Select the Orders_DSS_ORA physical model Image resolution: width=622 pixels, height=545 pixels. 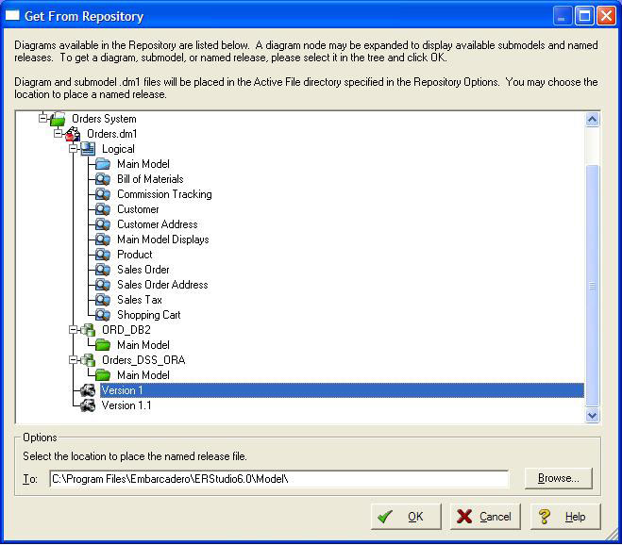pos(143,360)
